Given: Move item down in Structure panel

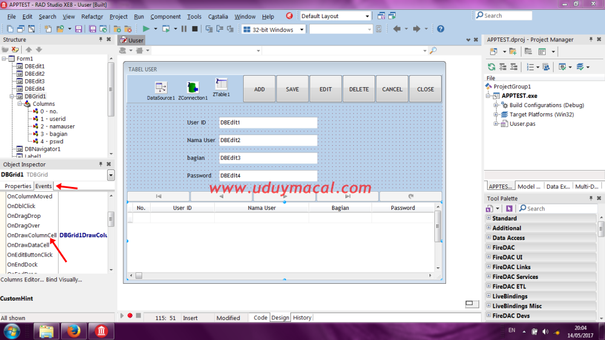Looking at the screenshot, I should (39, 50).
